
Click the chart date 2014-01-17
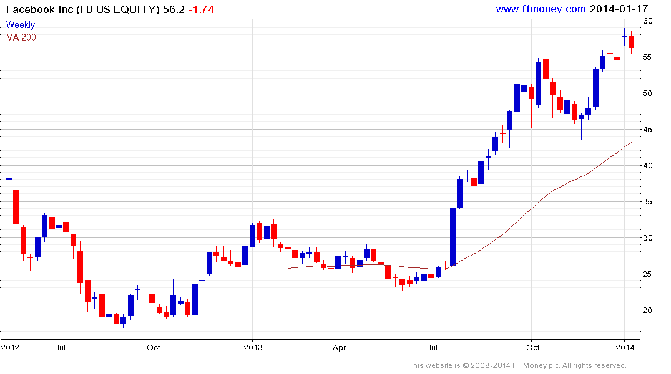[x=619, y=9]
